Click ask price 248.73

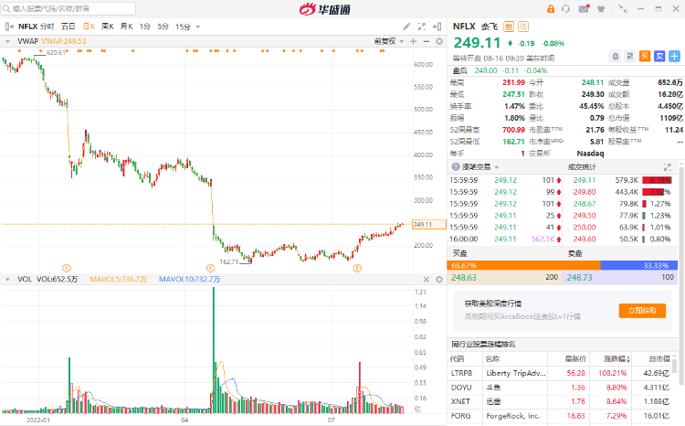(579, 277)
